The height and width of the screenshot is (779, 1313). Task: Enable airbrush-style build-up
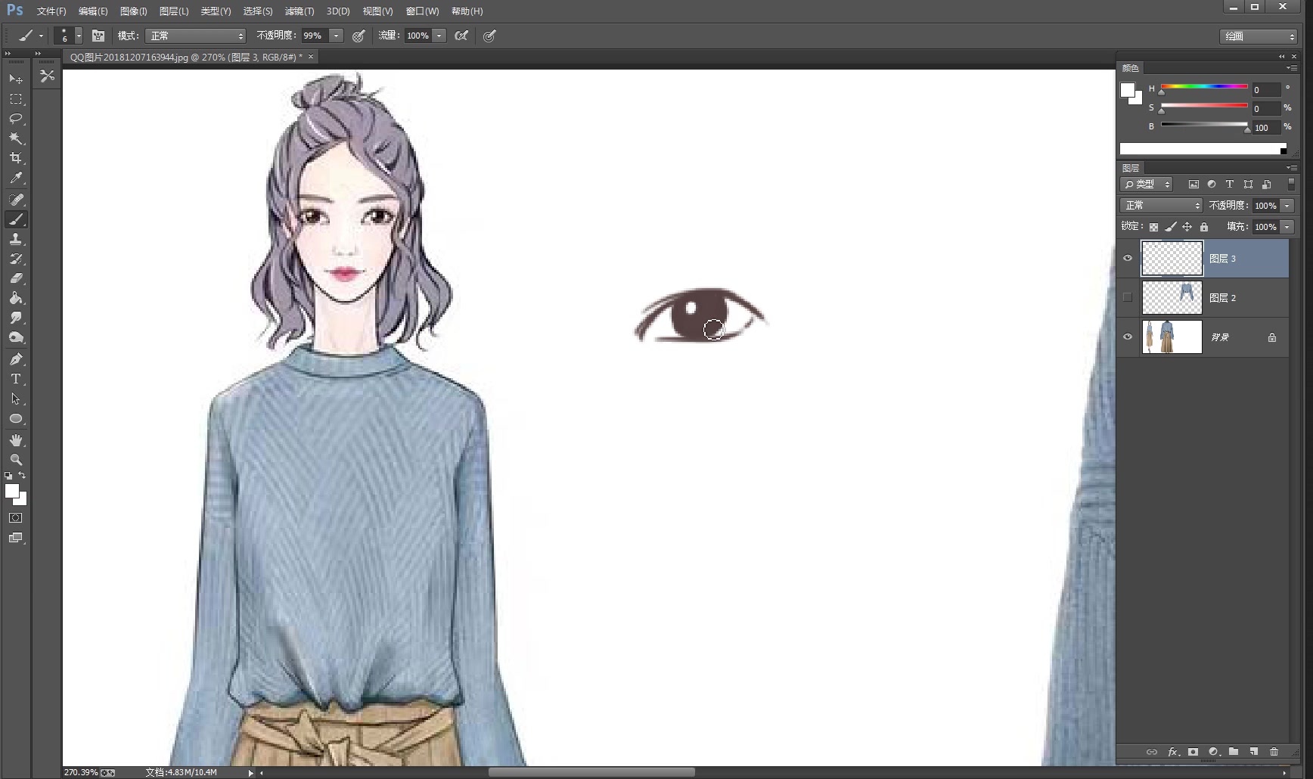click(x=461, y=36)
